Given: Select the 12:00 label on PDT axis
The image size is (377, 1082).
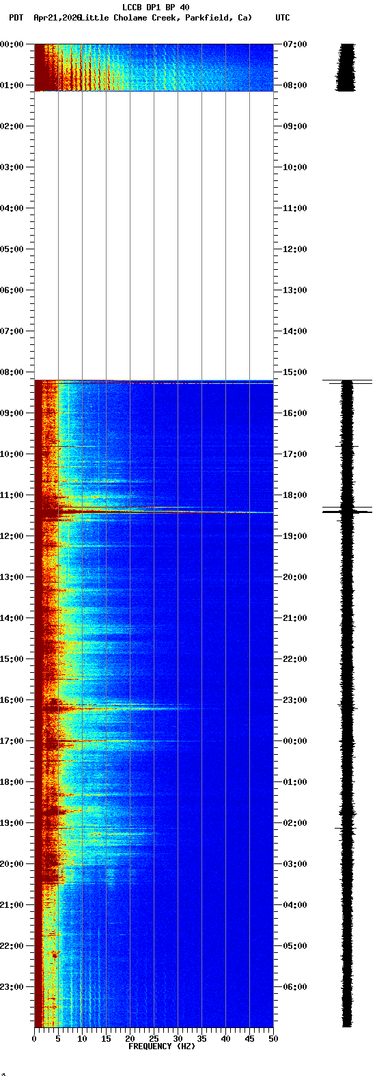Looking at the screenshot, I should click(x=12, y=536).
